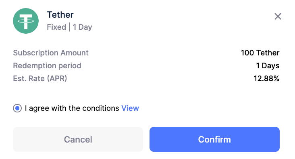Close the subscription dialog with the X
Image resolution: width=295 pixels, height=159 pixels.
[x=278, y=16]
